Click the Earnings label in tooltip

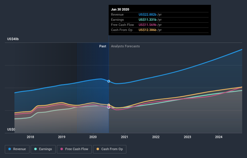[x=117, y=20]
